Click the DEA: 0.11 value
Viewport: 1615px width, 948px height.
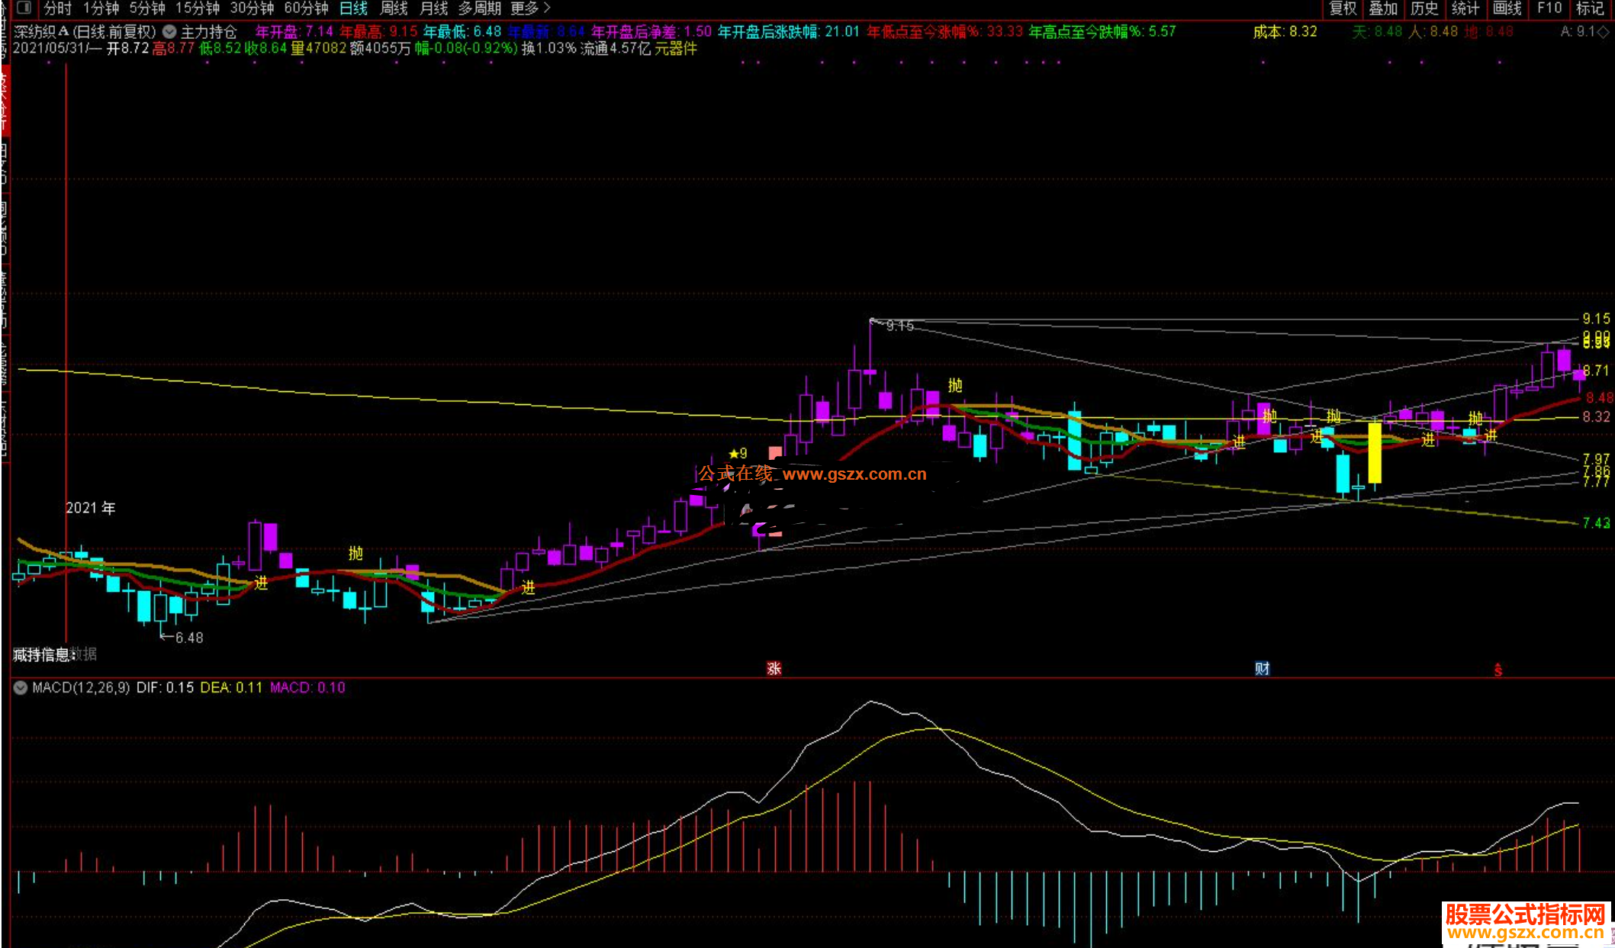(231, 687)
